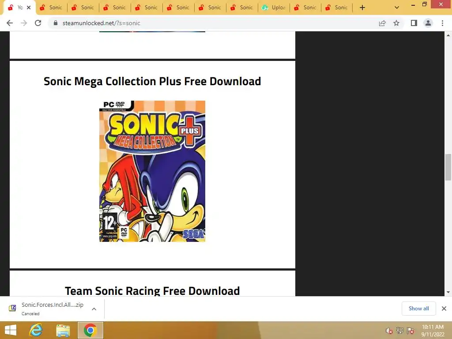Launch Internet Explorer from the taskbar
This screenshot has height=339, width=452.
[x=36, y=330]
